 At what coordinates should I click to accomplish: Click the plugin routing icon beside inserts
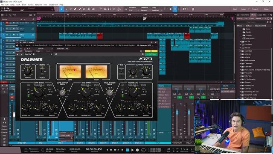[x=21, y=45]
